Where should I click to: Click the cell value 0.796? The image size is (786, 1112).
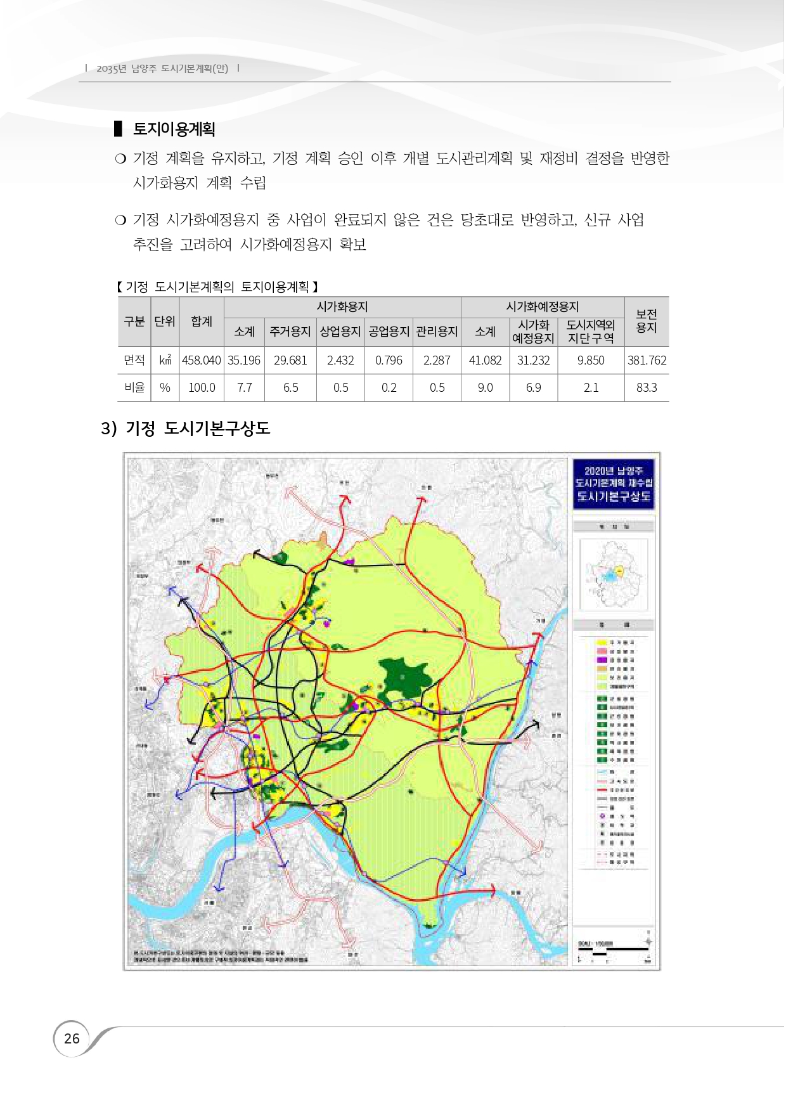click(x=389, y=360)
